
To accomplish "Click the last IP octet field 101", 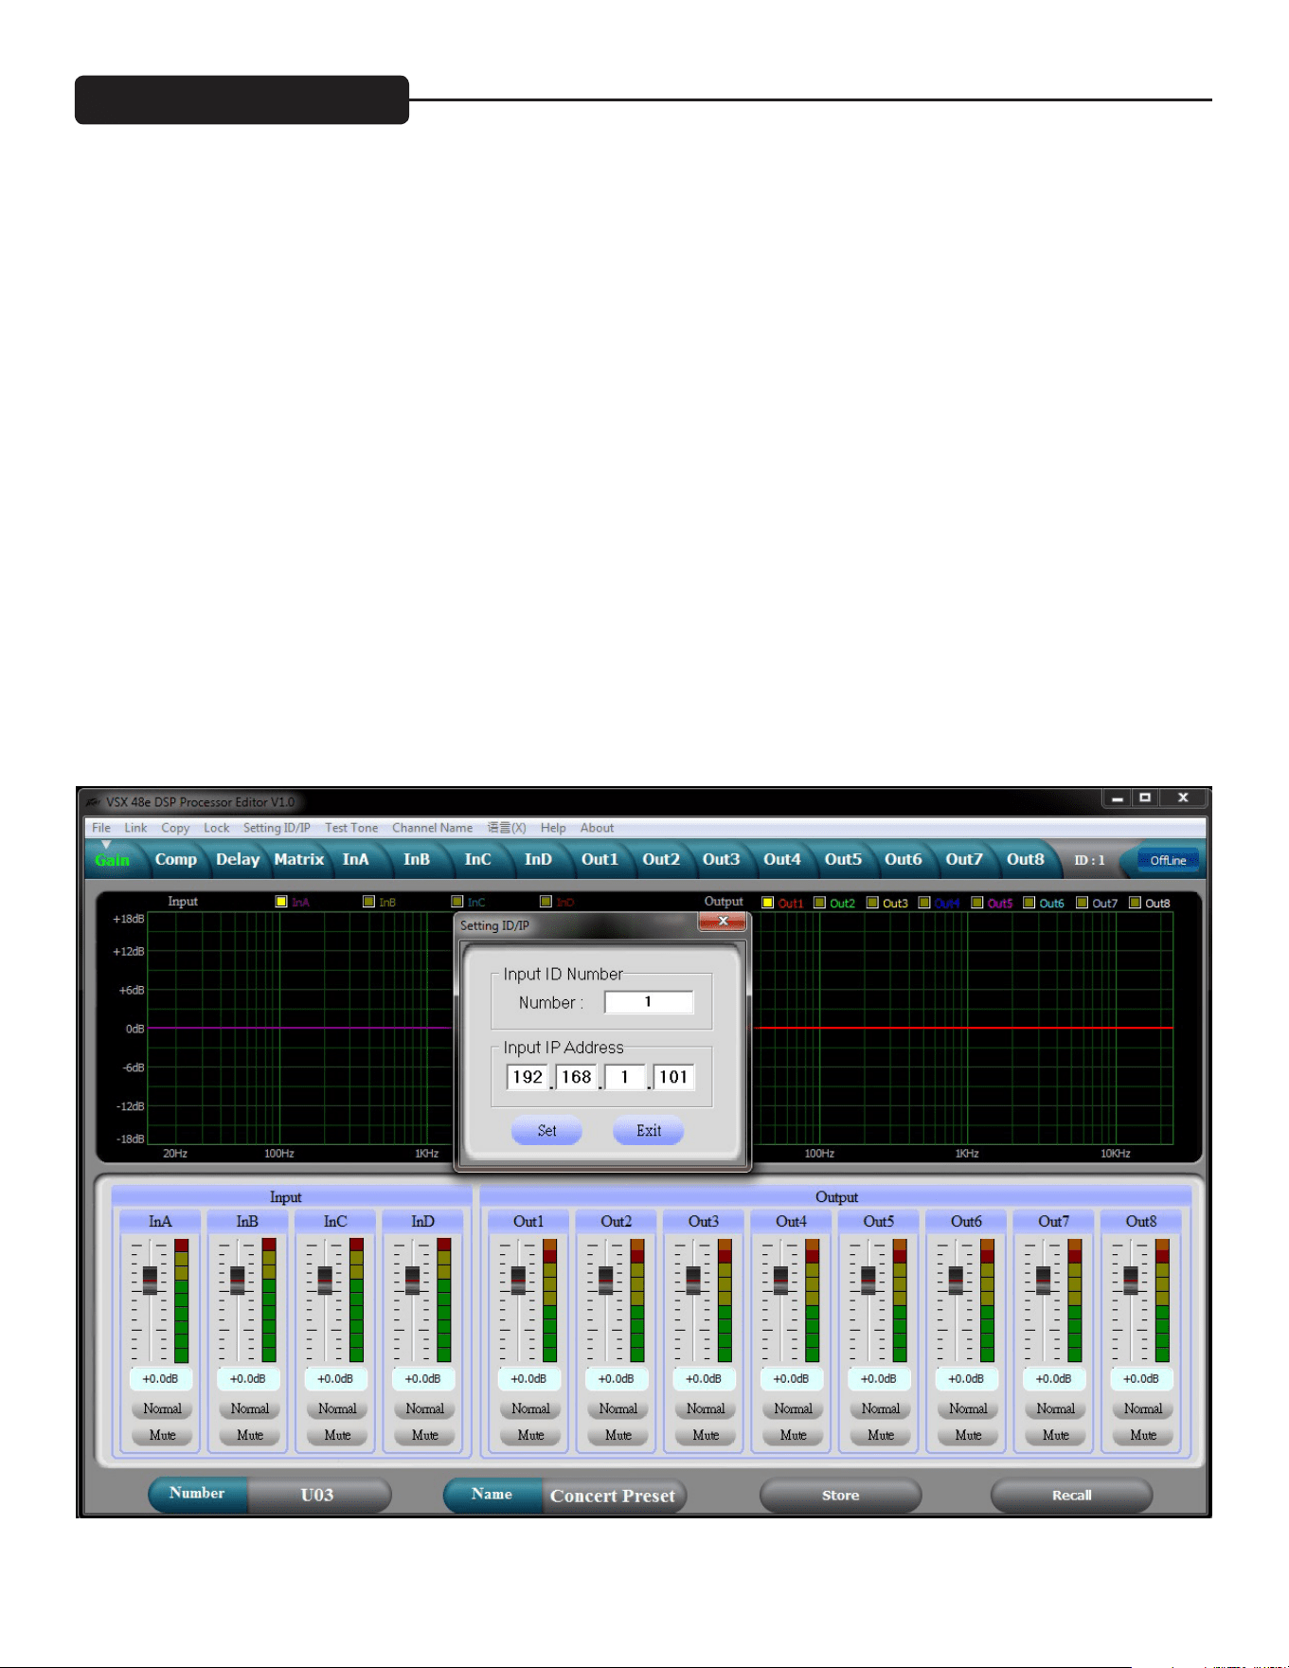I will click(673, 1077).
